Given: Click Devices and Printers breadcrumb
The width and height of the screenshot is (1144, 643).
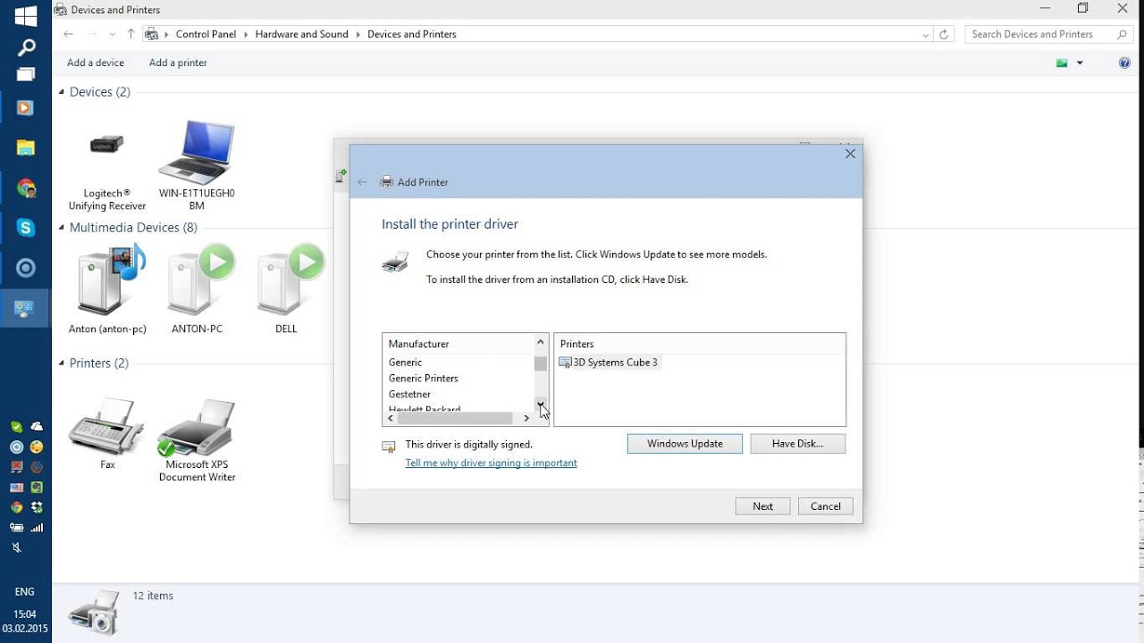Looking at the screenshot, I should [412, 34].
